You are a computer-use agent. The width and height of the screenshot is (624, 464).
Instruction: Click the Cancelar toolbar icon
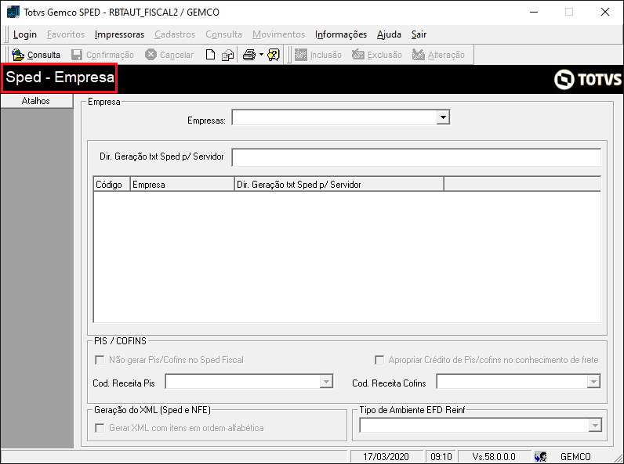151,55
